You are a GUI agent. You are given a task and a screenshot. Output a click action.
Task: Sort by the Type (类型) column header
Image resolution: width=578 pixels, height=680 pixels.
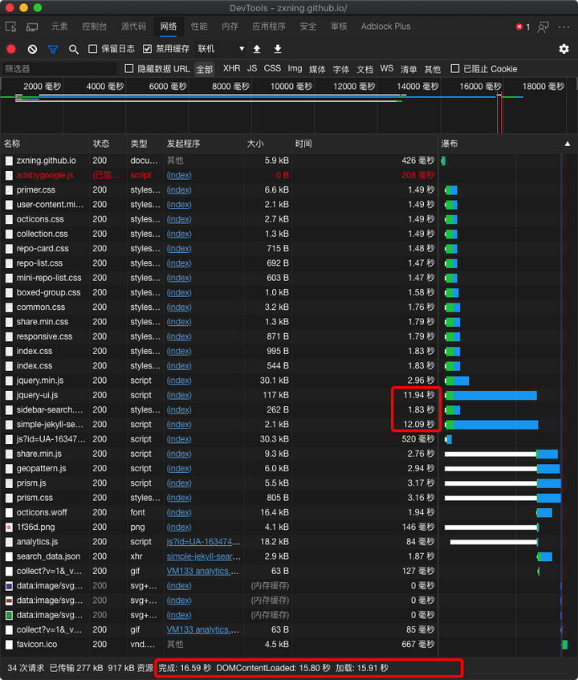pyautogui.click(x=145, y=144)
